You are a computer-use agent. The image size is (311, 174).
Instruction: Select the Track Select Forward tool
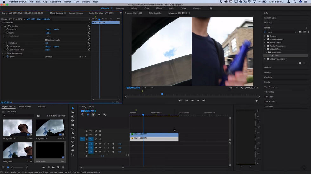click(x=73, y=113)
